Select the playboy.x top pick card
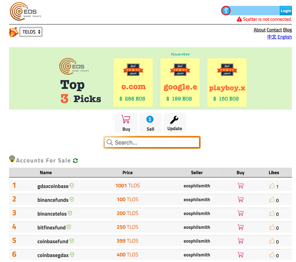This screenshot has width=296, height=262. click(x=227, y=82)
